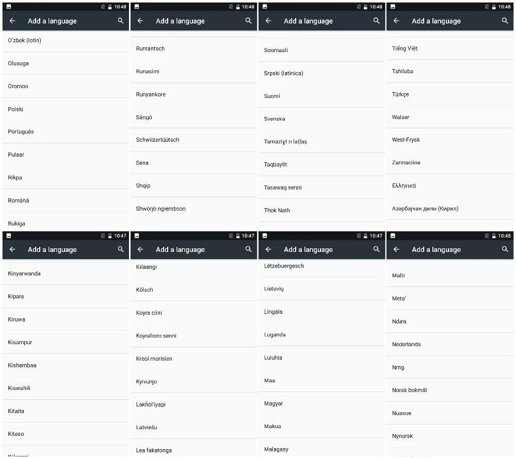Tap back arrow above the Malti list
Image resolution: width=516 pixels, height=459 pixels.
[x=396, y=249]
